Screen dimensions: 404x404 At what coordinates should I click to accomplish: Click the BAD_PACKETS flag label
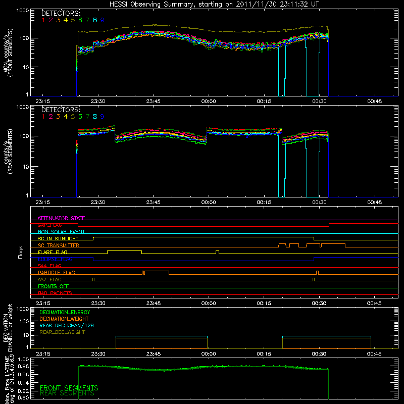(55, 293)
